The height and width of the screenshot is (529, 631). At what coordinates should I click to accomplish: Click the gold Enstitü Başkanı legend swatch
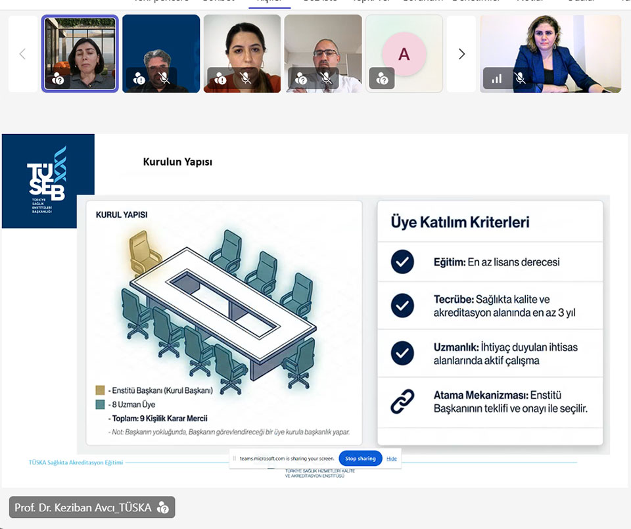pyautogui.click(x=100, y=390)
